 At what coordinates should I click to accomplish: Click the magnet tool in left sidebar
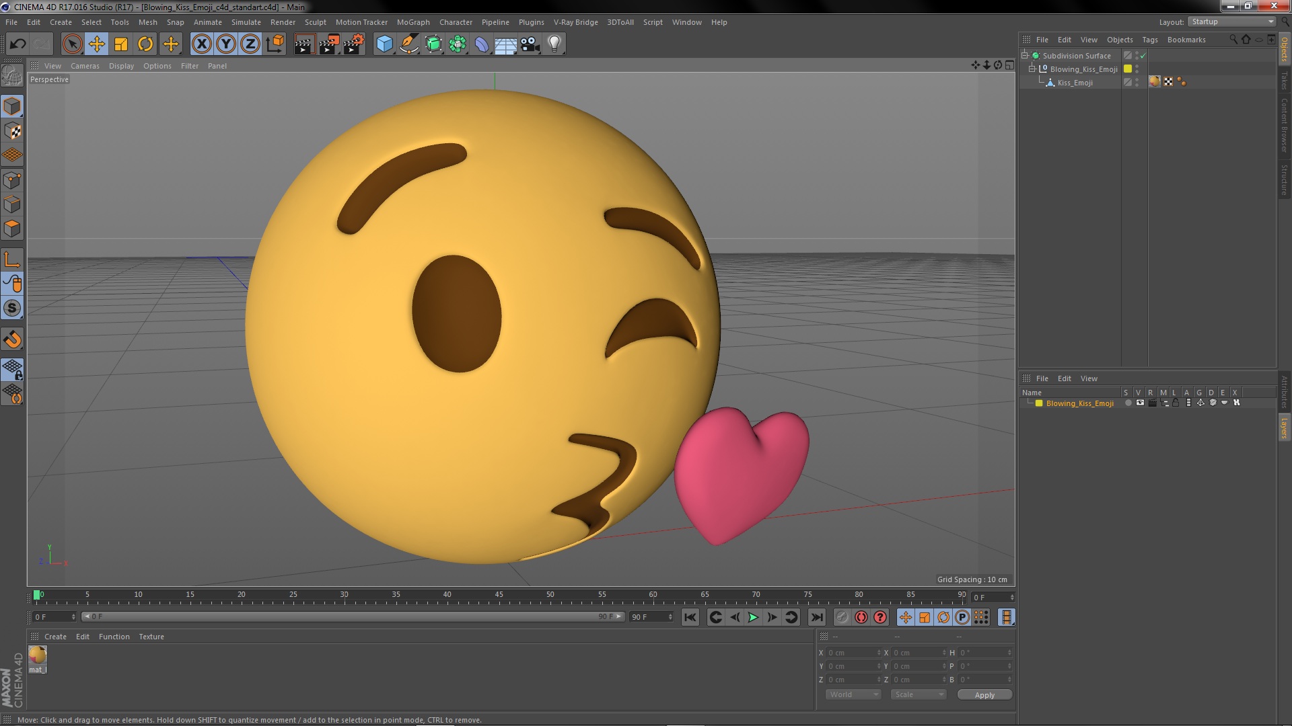tap(12, 339)
